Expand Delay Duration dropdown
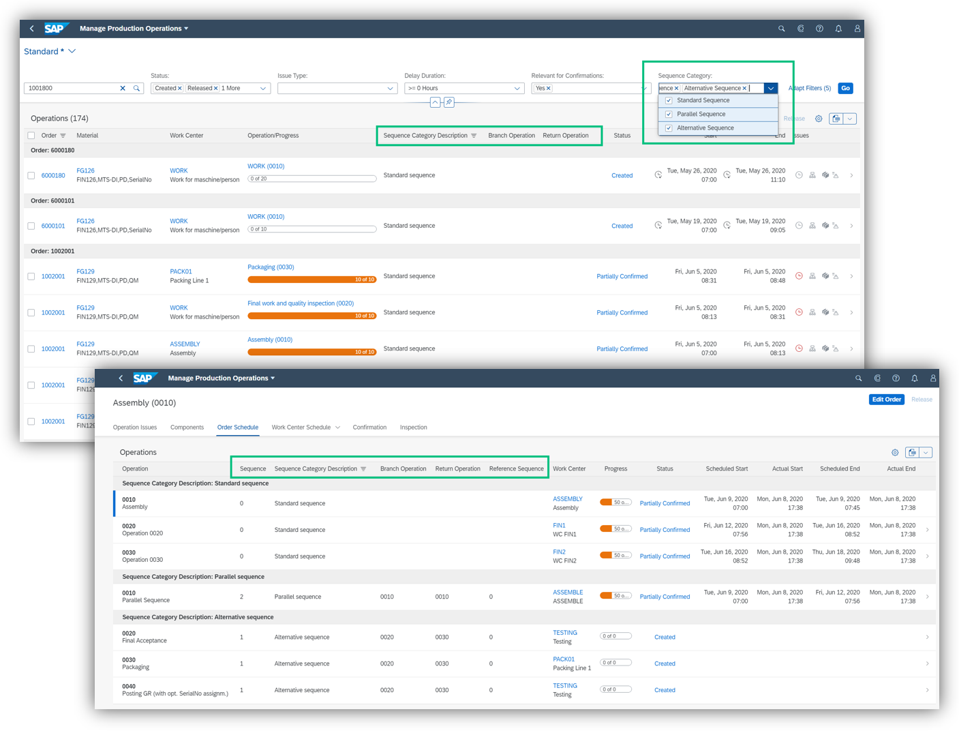The height and width of the screenshot is (731, 959). click(x=517, y=88)
